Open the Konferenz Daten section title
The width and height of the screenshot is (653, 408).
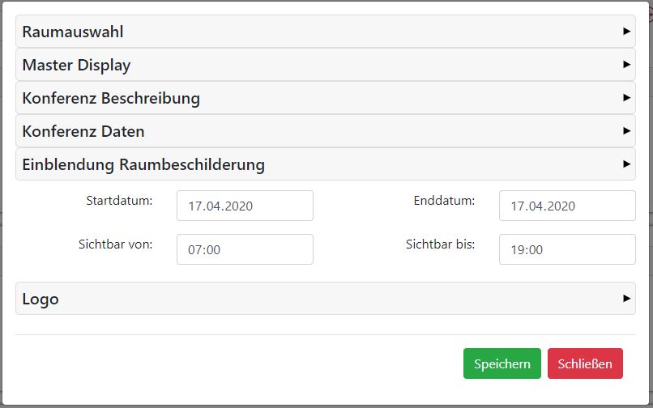click(x=83, y=132)
